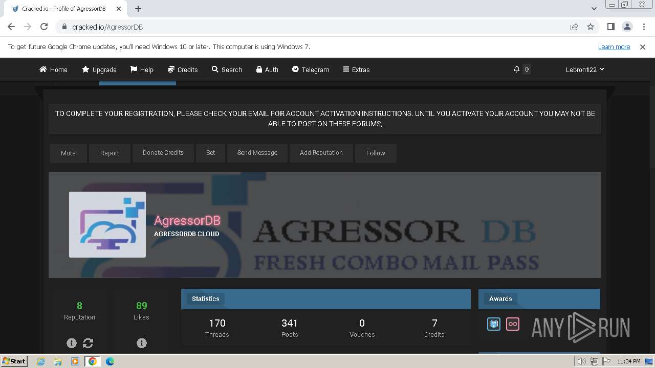Click the 8 Reputation value
This screenshot has height=368, width=655.
(79, 306)
